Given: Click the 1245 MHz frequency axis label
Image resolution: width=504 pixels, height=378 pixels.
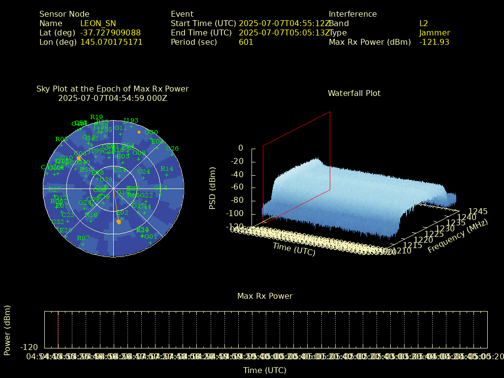Looking at the screenshot, I should (477, 211).
